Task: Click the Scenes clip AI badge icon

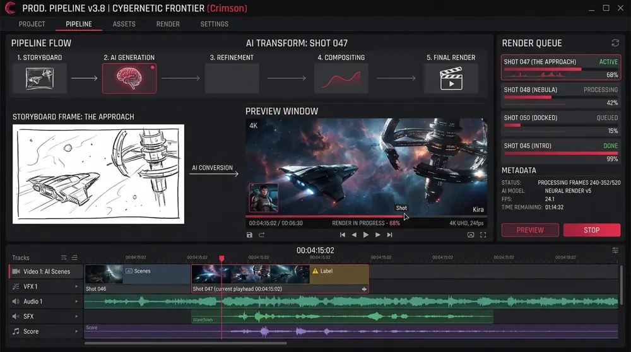Action: [x=129, y=271]
